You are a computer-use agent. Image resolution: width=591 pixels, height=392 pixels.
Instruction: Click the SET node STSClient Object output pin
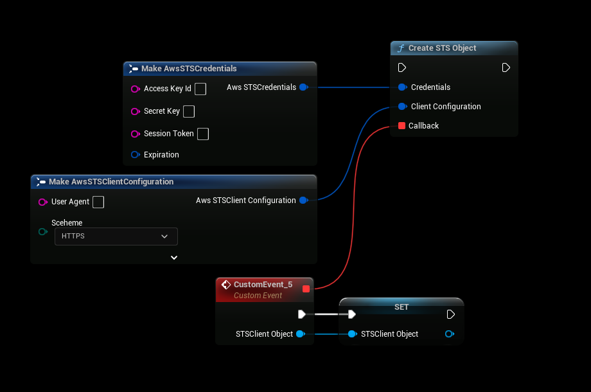pyautogui.click(x=449, y=334)
